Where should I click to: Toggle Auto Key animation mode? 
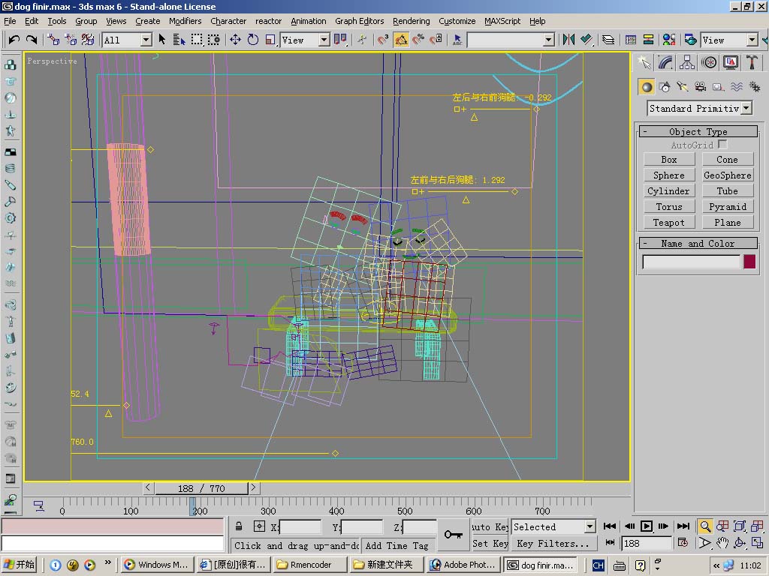[x=490, y=526]
